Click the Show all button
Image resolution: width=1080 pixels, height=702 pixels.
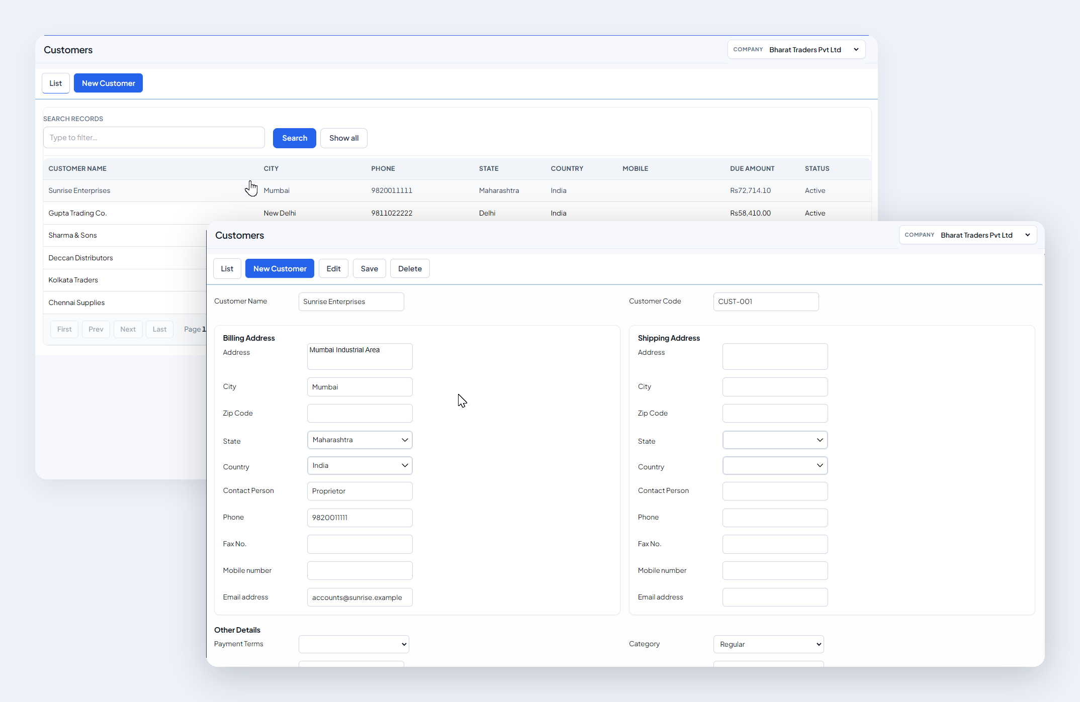point(344,138)
